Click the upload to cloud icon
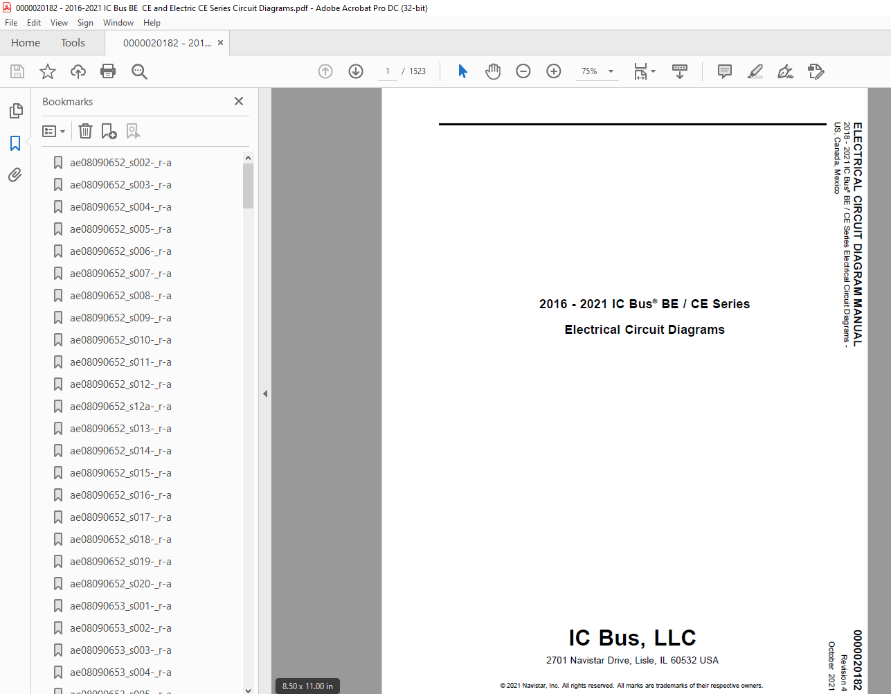The image size is (891, 694). click(78, 71)
